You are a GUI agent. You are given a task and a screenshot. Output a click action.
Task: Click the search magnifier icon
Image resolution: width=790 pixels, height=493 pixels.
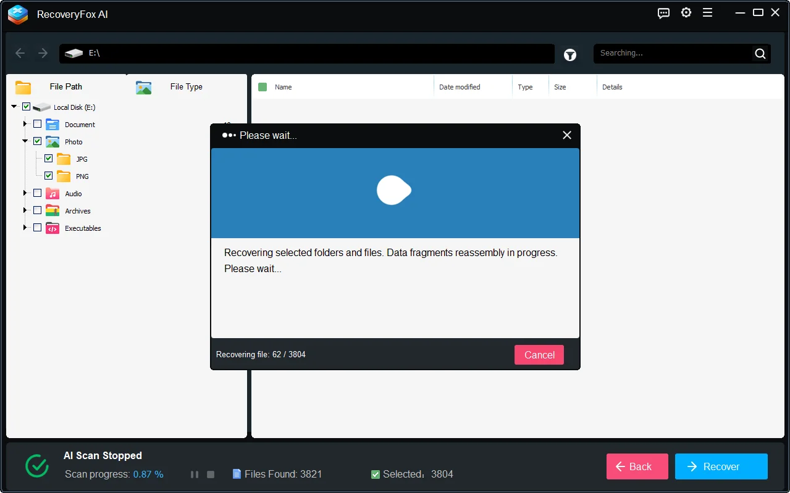(x=759, y=54)
